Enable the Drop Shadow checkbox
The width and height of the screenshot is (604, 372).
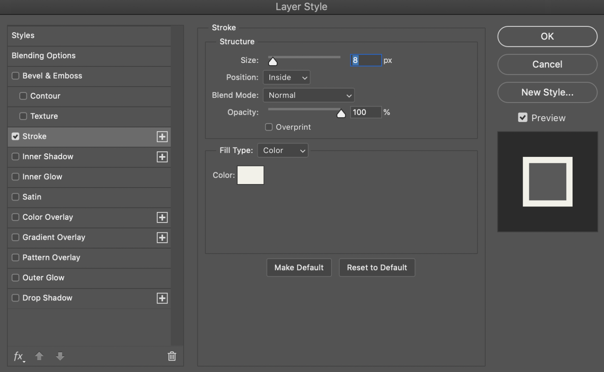tap(15, 298)
